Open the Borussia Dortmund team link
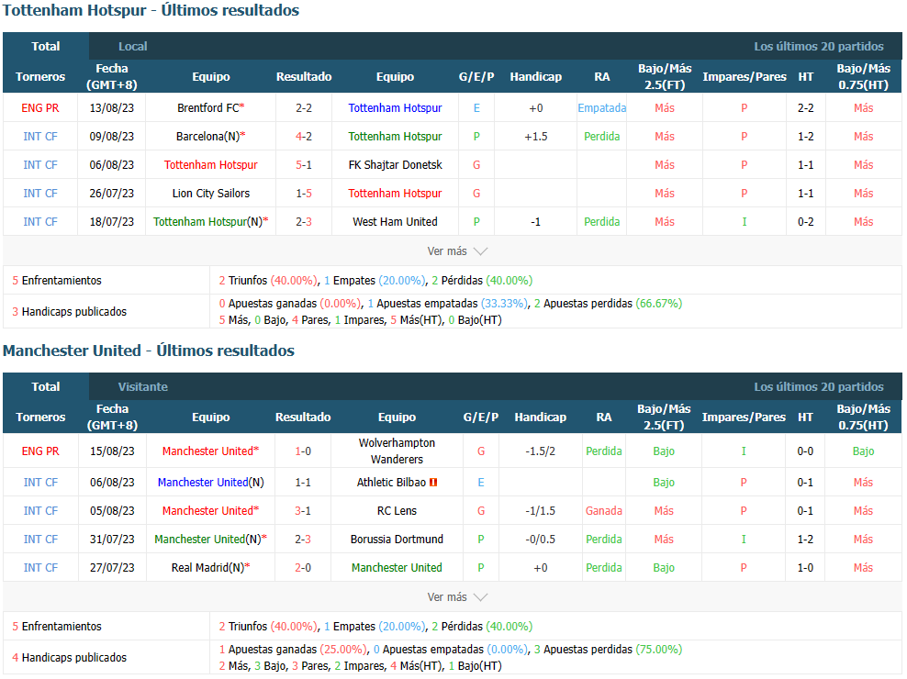 pyautogui.click(x=397, y=539)
